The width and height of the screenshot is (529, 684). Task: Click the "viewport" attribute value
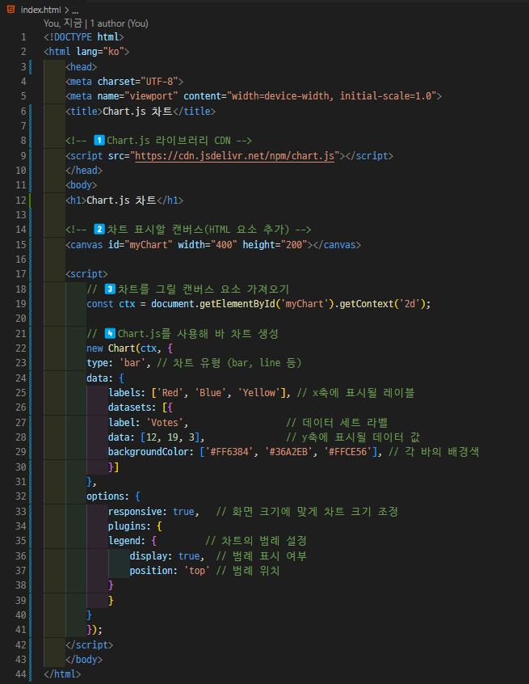151,96
